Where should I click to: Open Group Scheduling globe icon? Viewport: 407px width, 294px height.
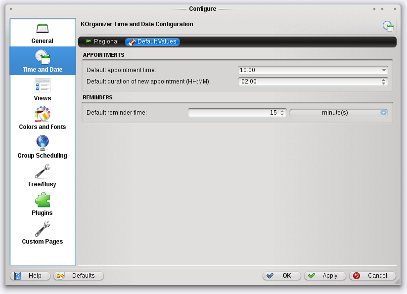pos(43,143)
